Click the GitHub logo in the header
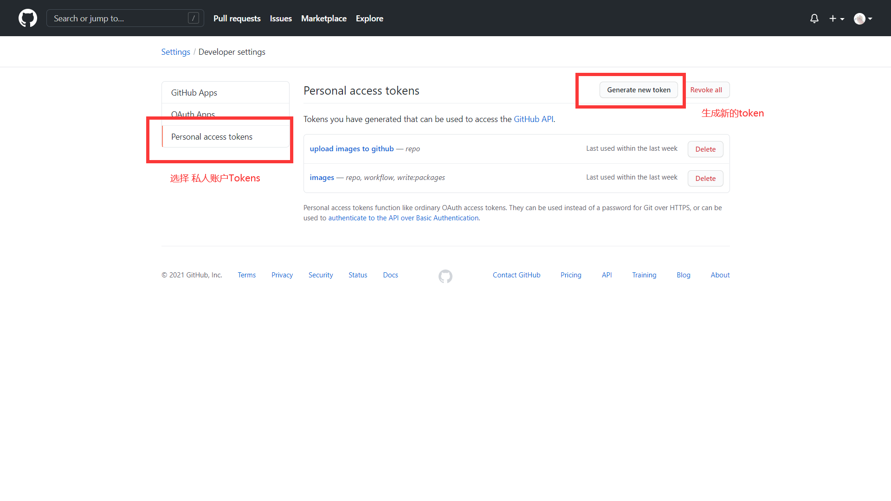This screenshot has width=891, height=501. [28, 18]
